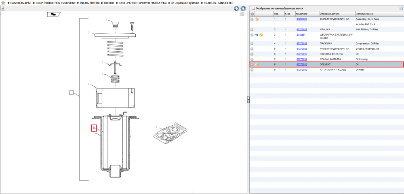Viewport: 404px width, 194px height.
Task: Open part number link 87272027
Action: 302,30
